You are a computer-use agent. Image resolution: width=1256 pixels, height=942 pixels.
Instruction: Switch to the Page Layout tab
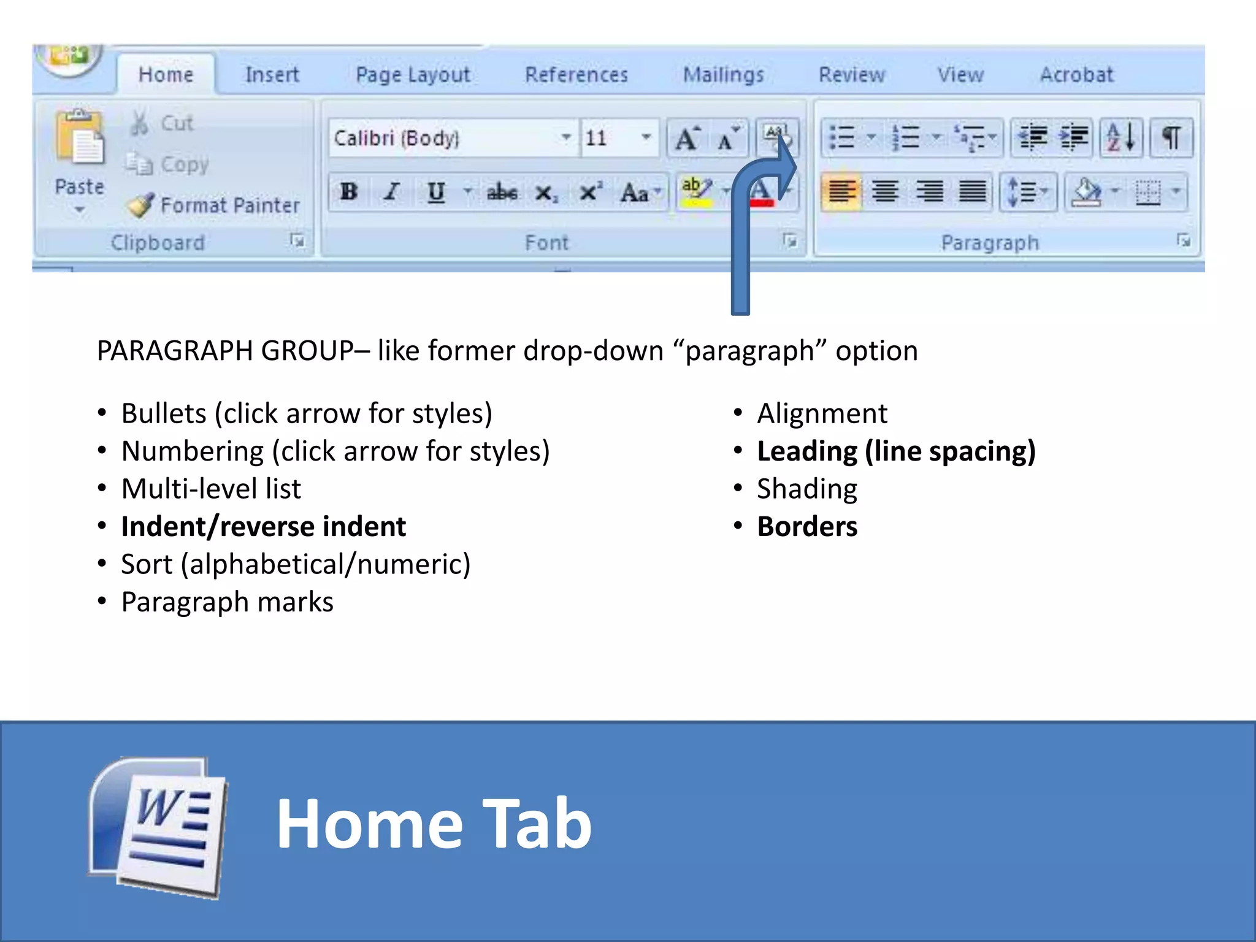413,75
